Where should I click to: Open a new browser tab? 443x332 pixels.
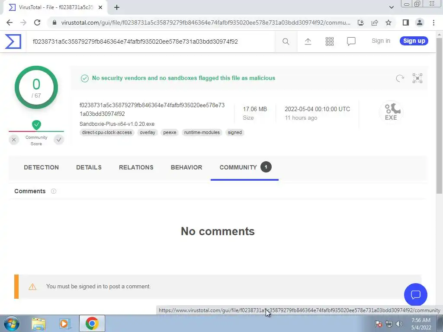click(117, 8)
